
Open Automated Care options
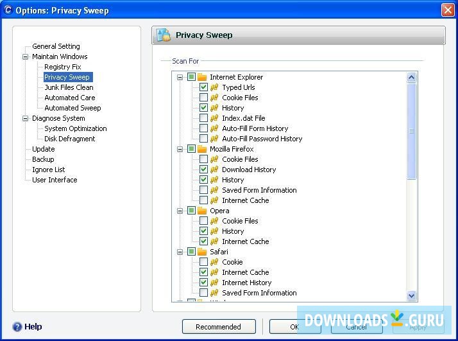click(x=69, y=98)
